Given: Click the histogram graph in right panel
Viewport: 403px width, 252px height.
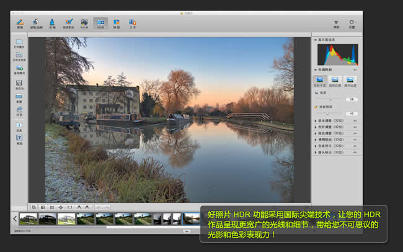Looking at the screenshot, I should pos(338,55).
